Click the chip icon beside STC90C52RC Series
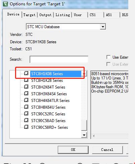The height and width of the screenshot is (164, 135). (x=26, y=113)
